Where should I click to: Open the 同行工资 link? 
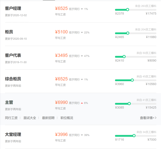pyautogui.click(x=11, y=118)
